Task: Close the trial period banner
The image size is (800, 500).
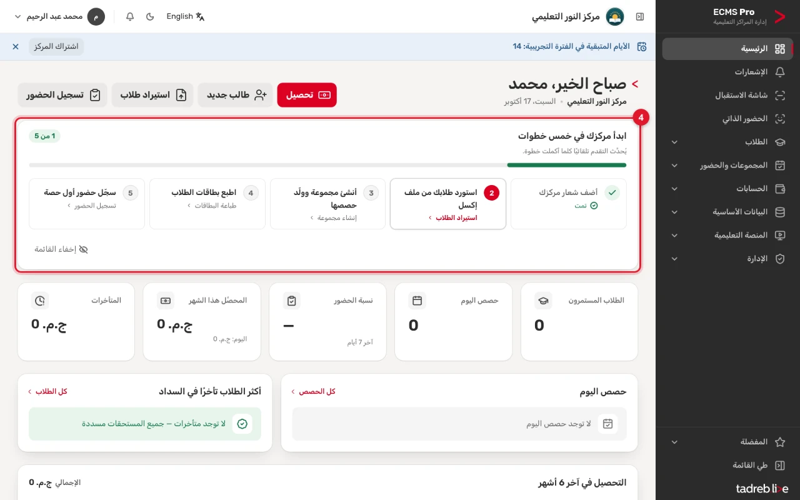Action: [x=16, y=47]
